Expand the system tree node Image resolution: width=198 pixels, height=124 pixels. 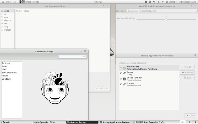2,30
